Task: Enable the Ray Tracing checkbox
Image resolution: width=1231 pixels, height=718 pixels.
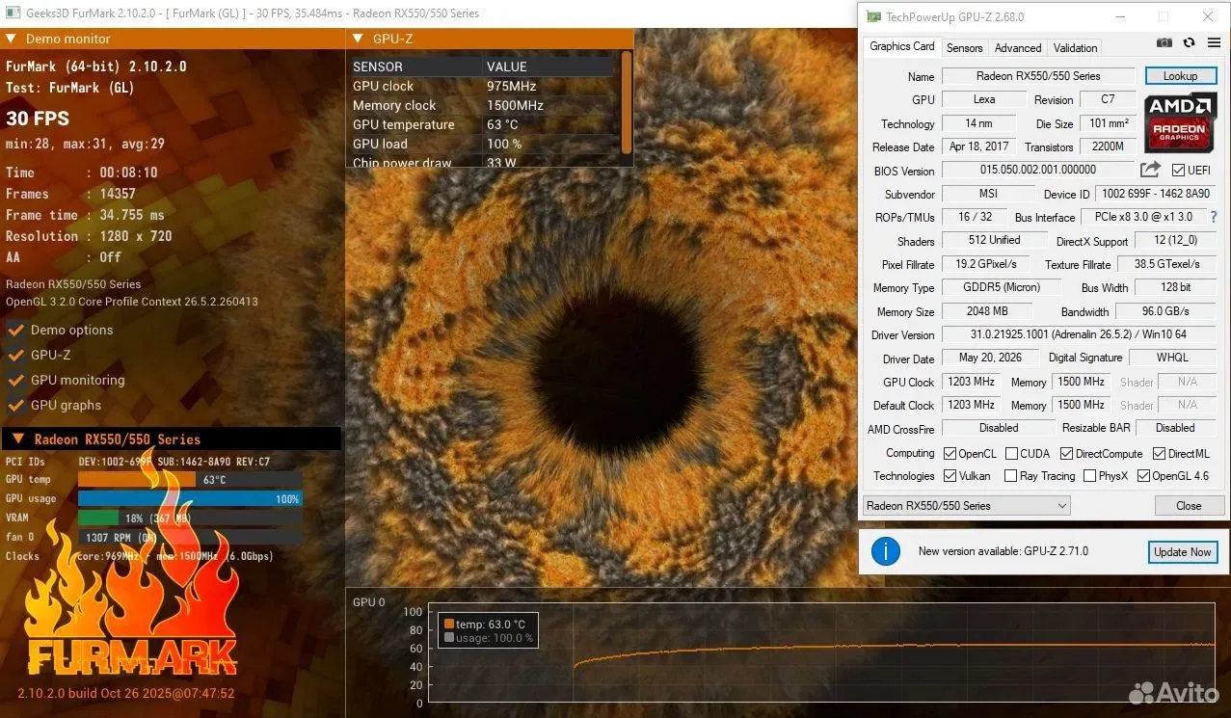Action: [x=1010, y=476]
